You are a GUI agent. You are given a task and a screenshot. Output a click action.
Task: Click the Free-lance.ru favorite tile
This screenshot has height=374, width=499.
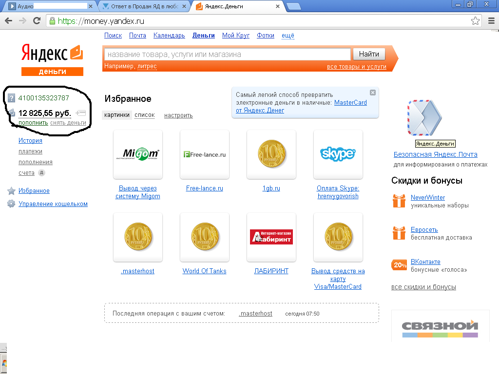[205, 154]
